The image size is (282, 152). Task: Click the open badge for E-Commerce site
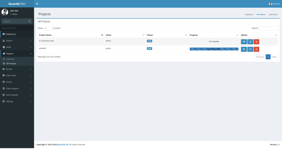(x=150, y=41)
